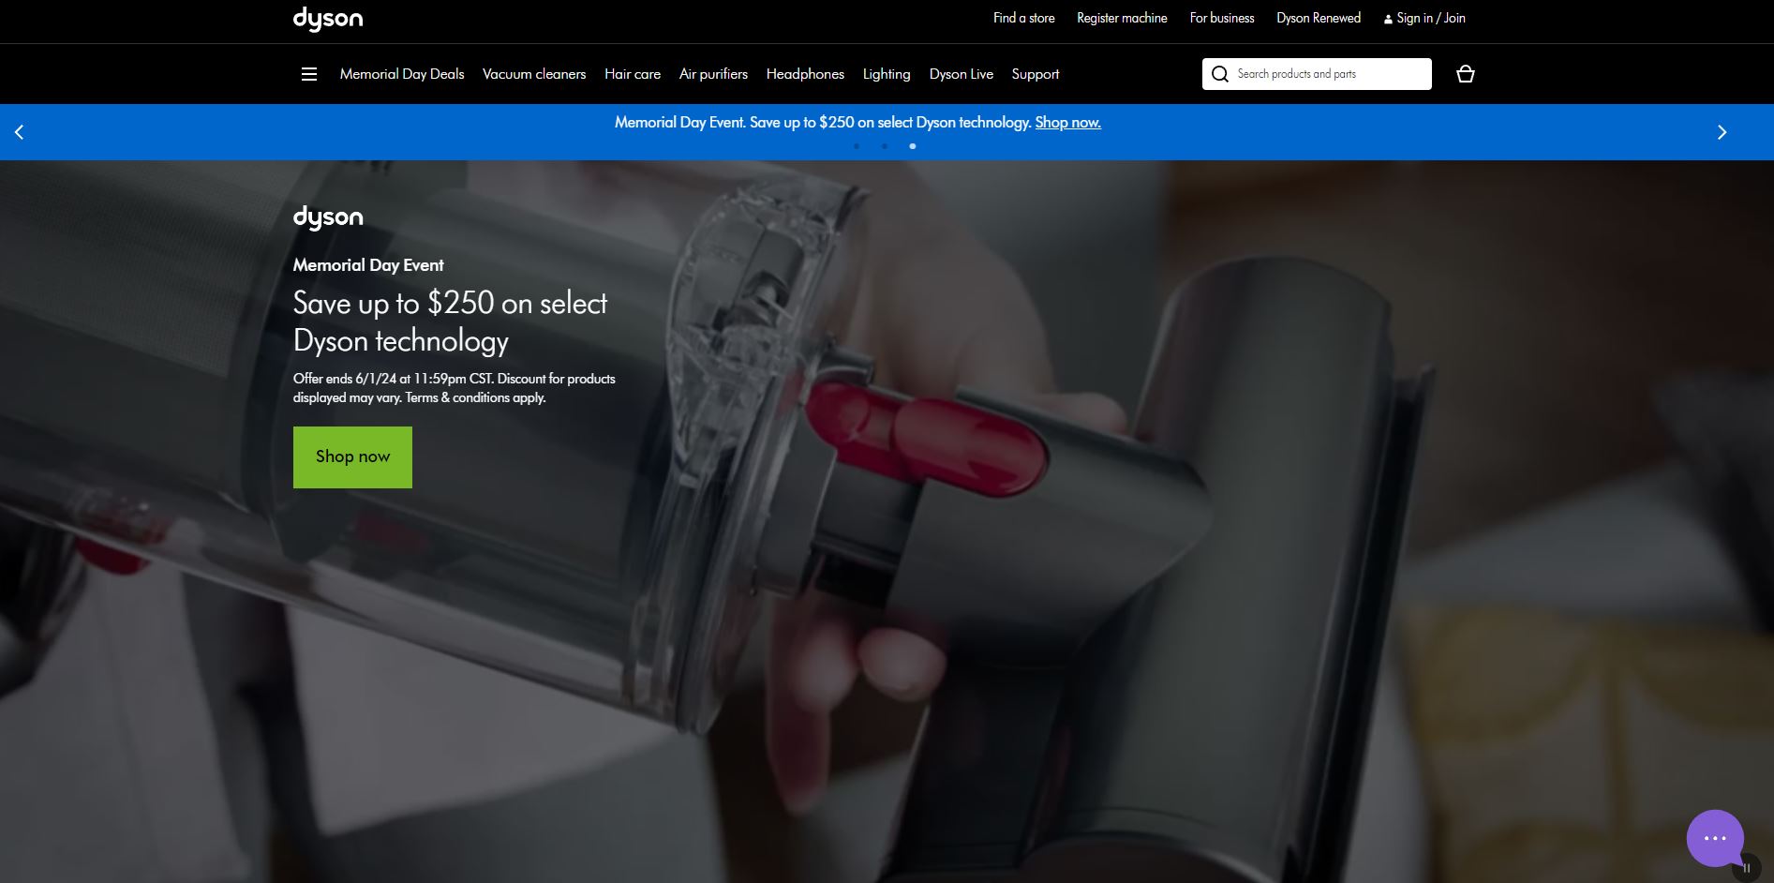Select the third banner carousel dot

tap(913, 146)
